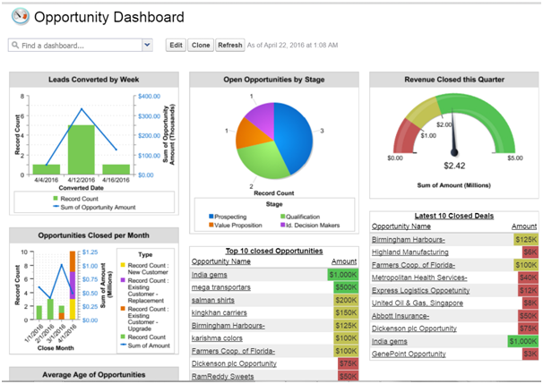
Task: Click the Average Age of Opportunities header
Action: point(94,375)
